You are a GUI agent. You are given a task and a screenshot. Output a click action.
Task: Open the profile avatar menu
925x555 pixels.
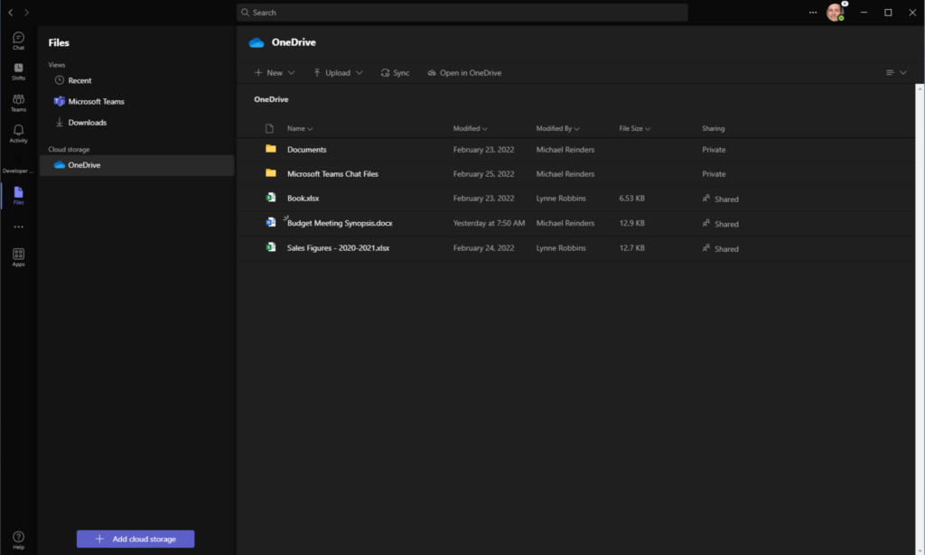point(835,13)
